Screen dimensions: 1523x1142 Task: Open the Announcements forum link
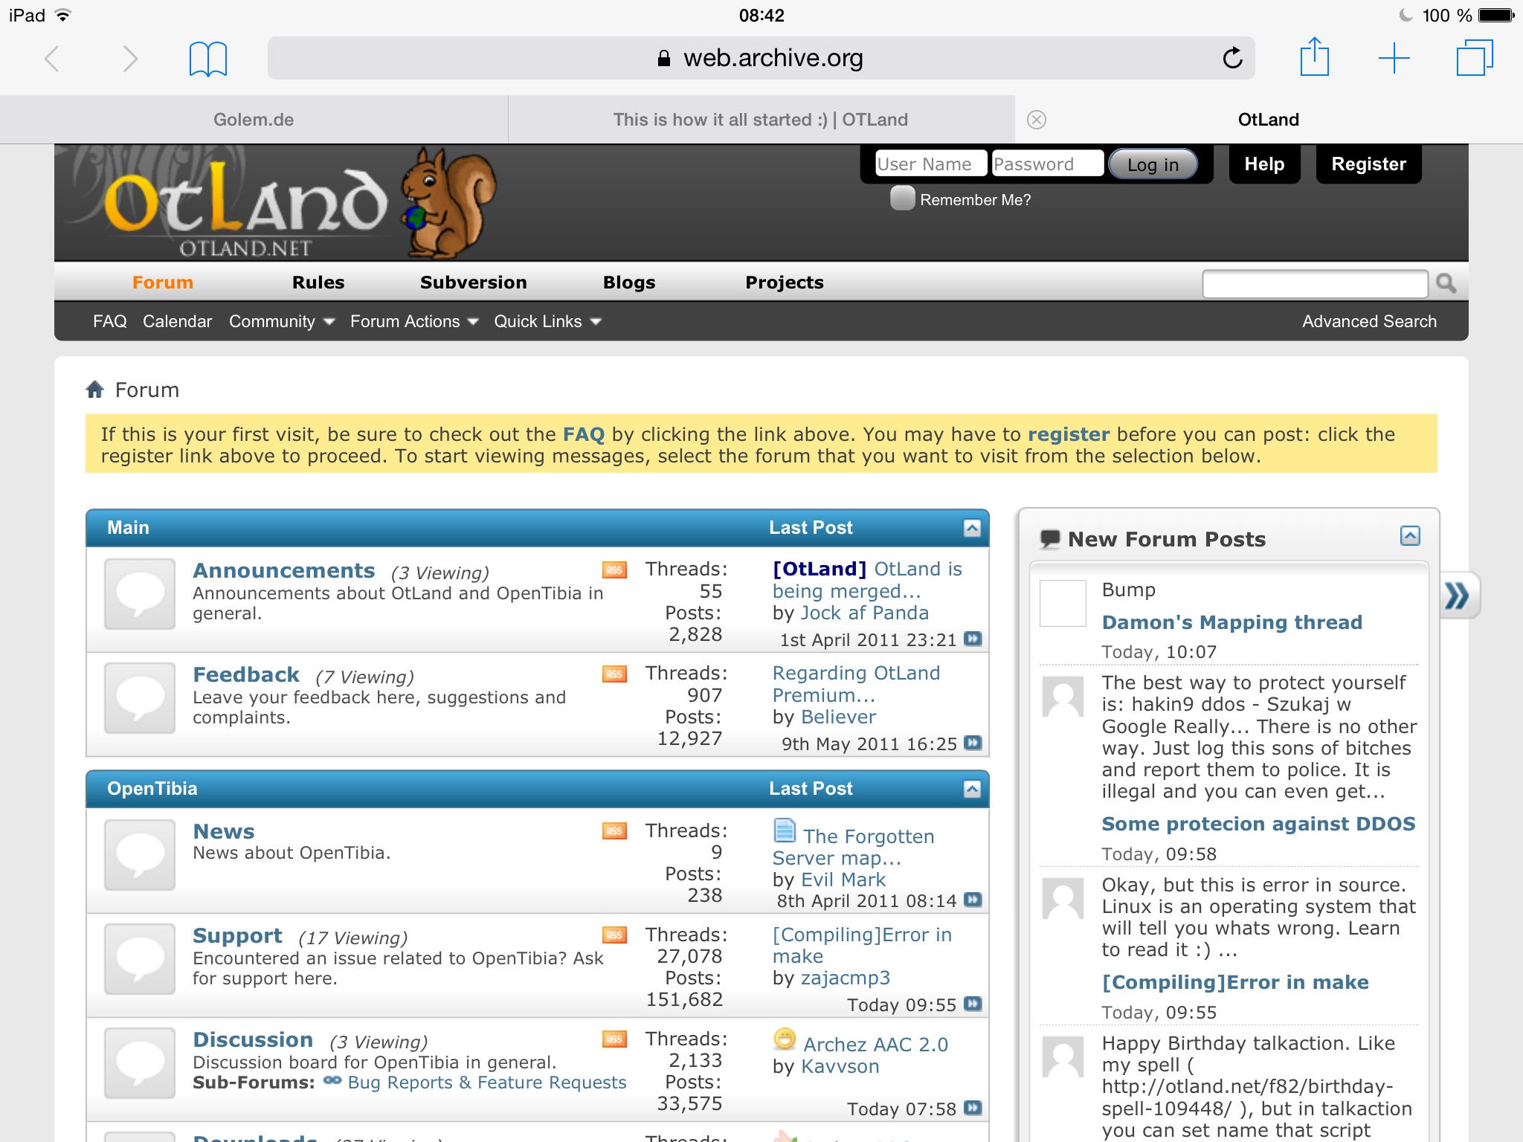coord(283,570)
